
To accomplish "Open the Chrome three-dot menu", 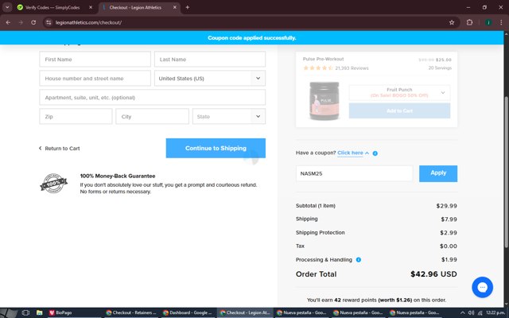I will pos(501,22).
